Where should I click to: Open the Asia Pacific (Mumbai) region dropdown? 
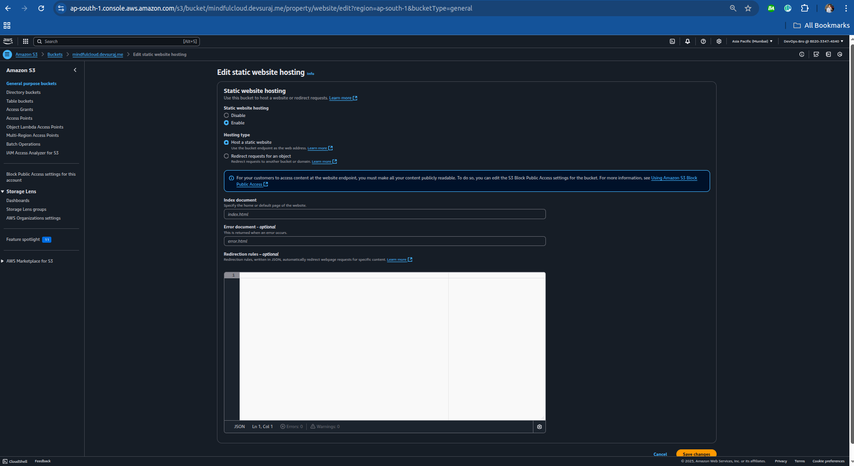[752, 41]
